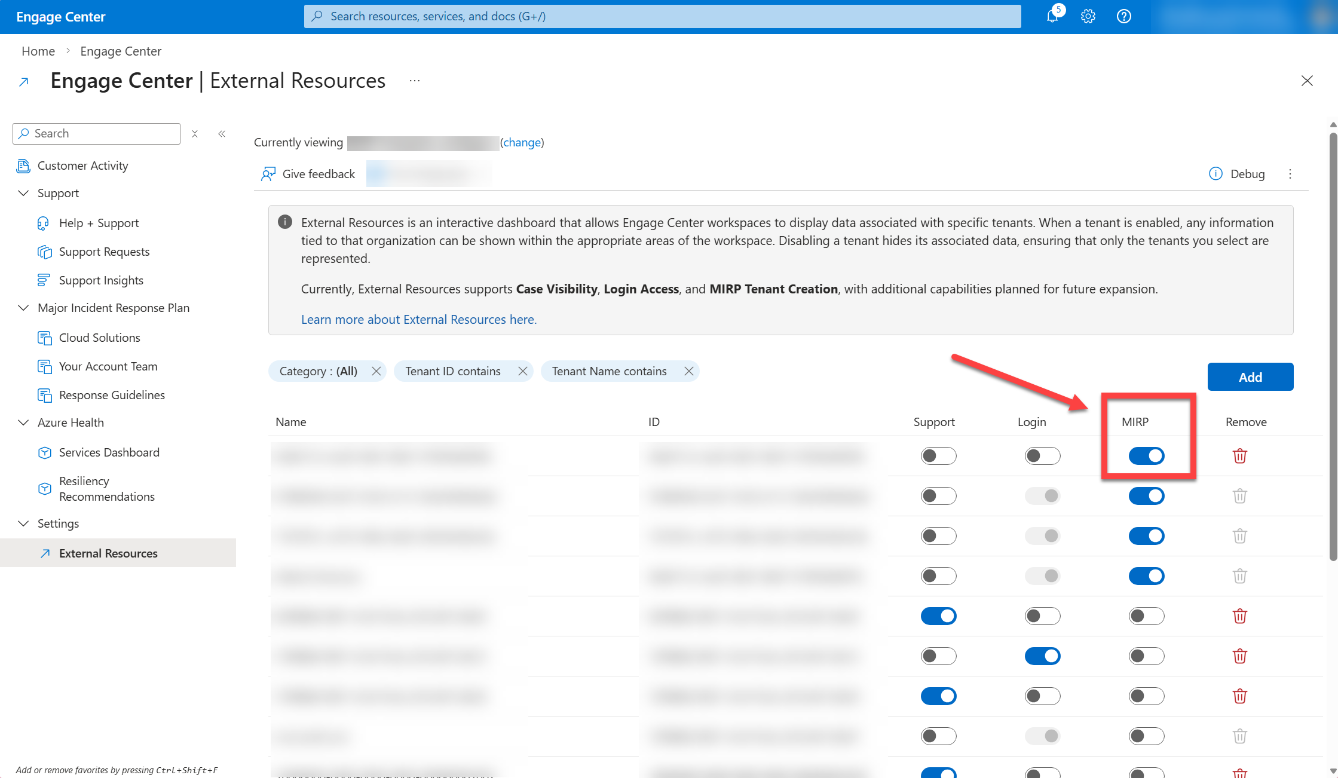Click the Give feedback button
This screenshot has width=1338, height=778.
(x=308, y=174)
